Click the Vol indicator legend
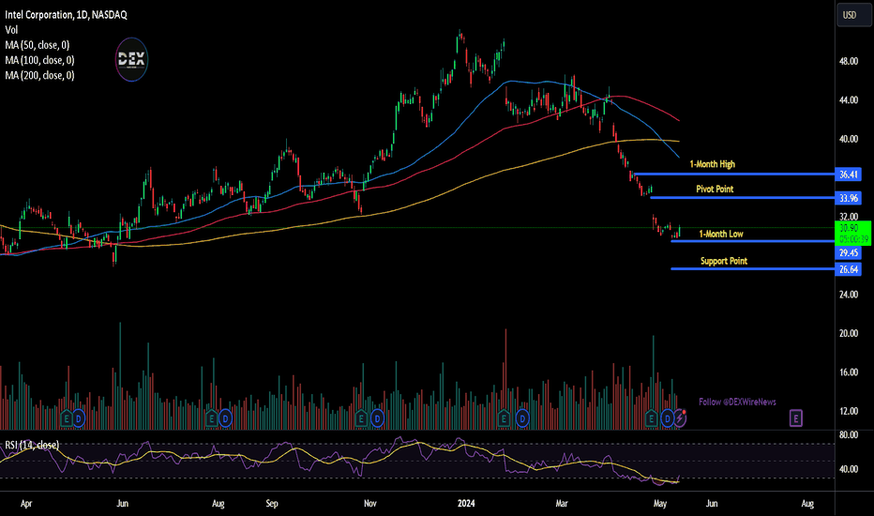874x516 pixels. 11,30
